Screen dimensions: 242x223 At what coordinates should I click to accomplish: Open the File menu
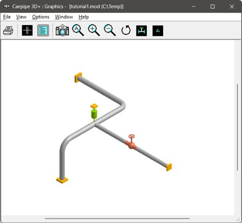(7, 17)
